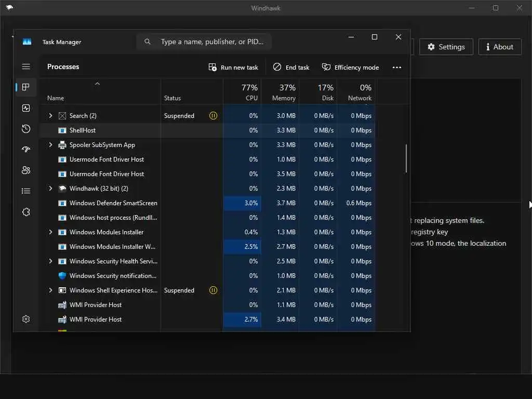Viewport: 532px width, 399px height.
Task: Click the Search process icon
Action: [62, 116]
